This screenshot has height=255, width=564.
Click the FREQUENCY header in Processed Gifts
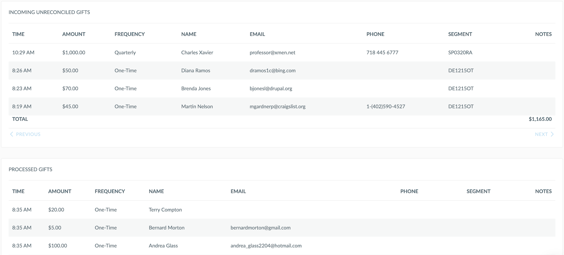pyautogui.click(x=110, y=191)
